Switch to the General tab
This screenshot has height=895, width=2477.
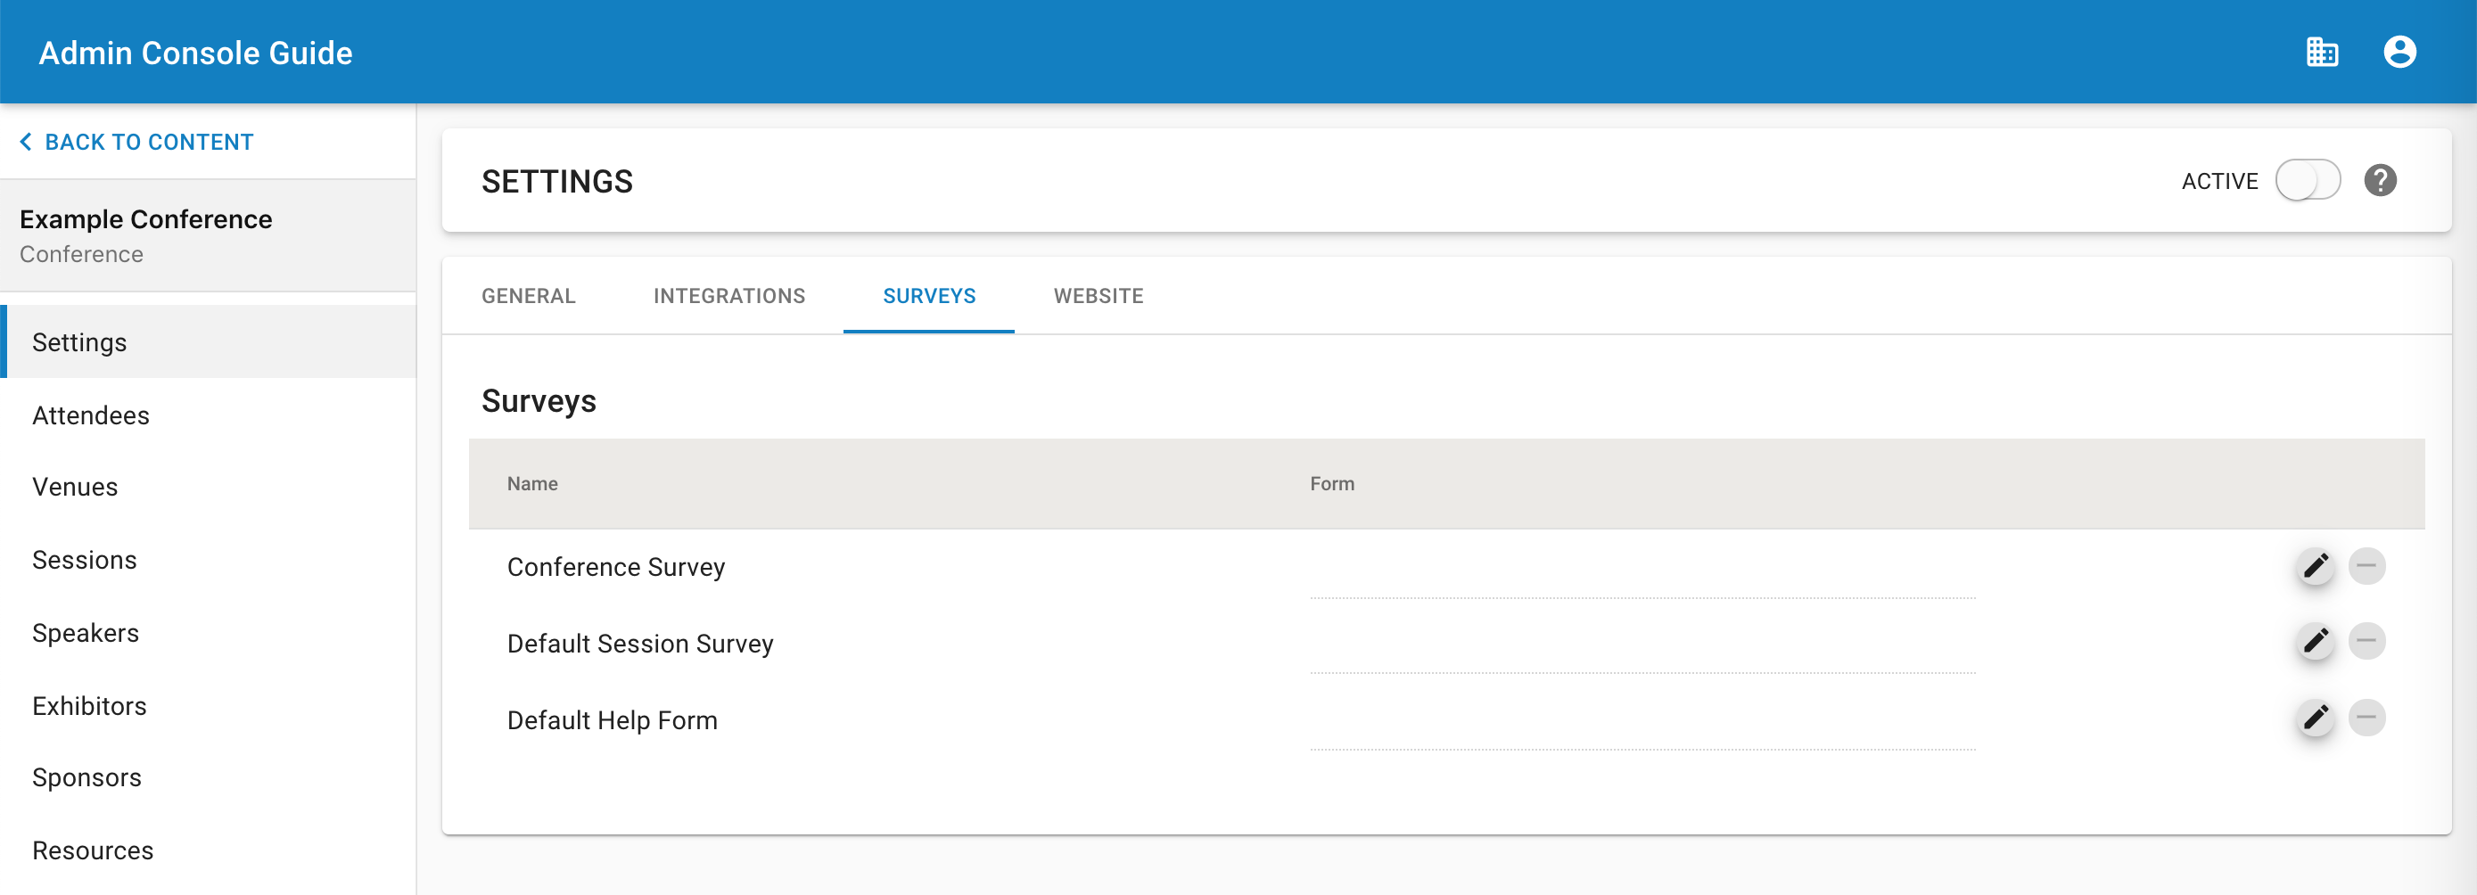pos(528,296)
